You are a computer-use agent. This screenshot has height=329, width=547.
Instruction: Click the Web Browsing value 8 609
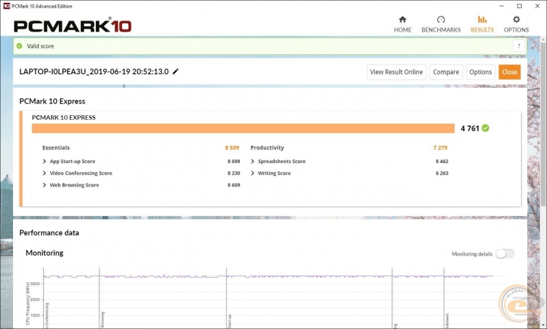234,185
